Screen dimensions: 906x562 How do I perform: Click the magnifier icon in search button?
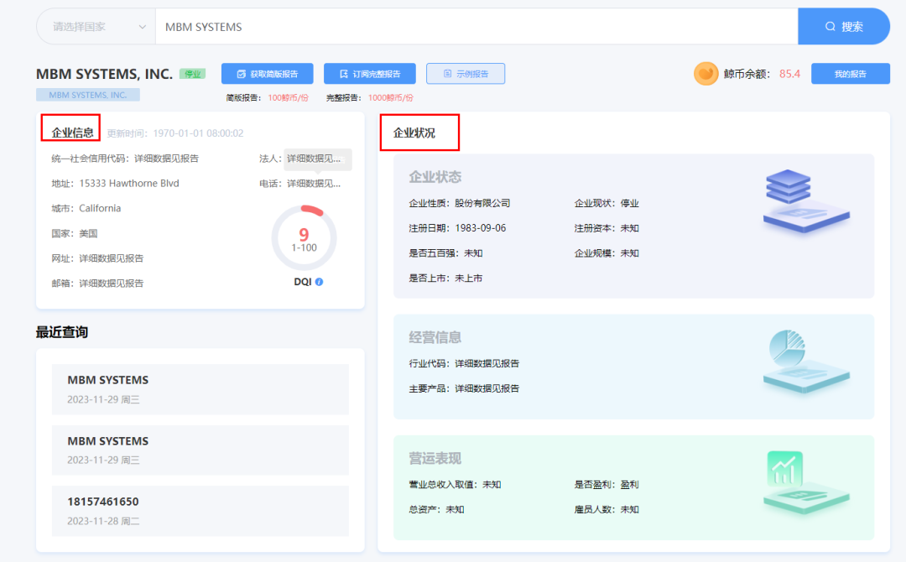click(x=830, y=27)
